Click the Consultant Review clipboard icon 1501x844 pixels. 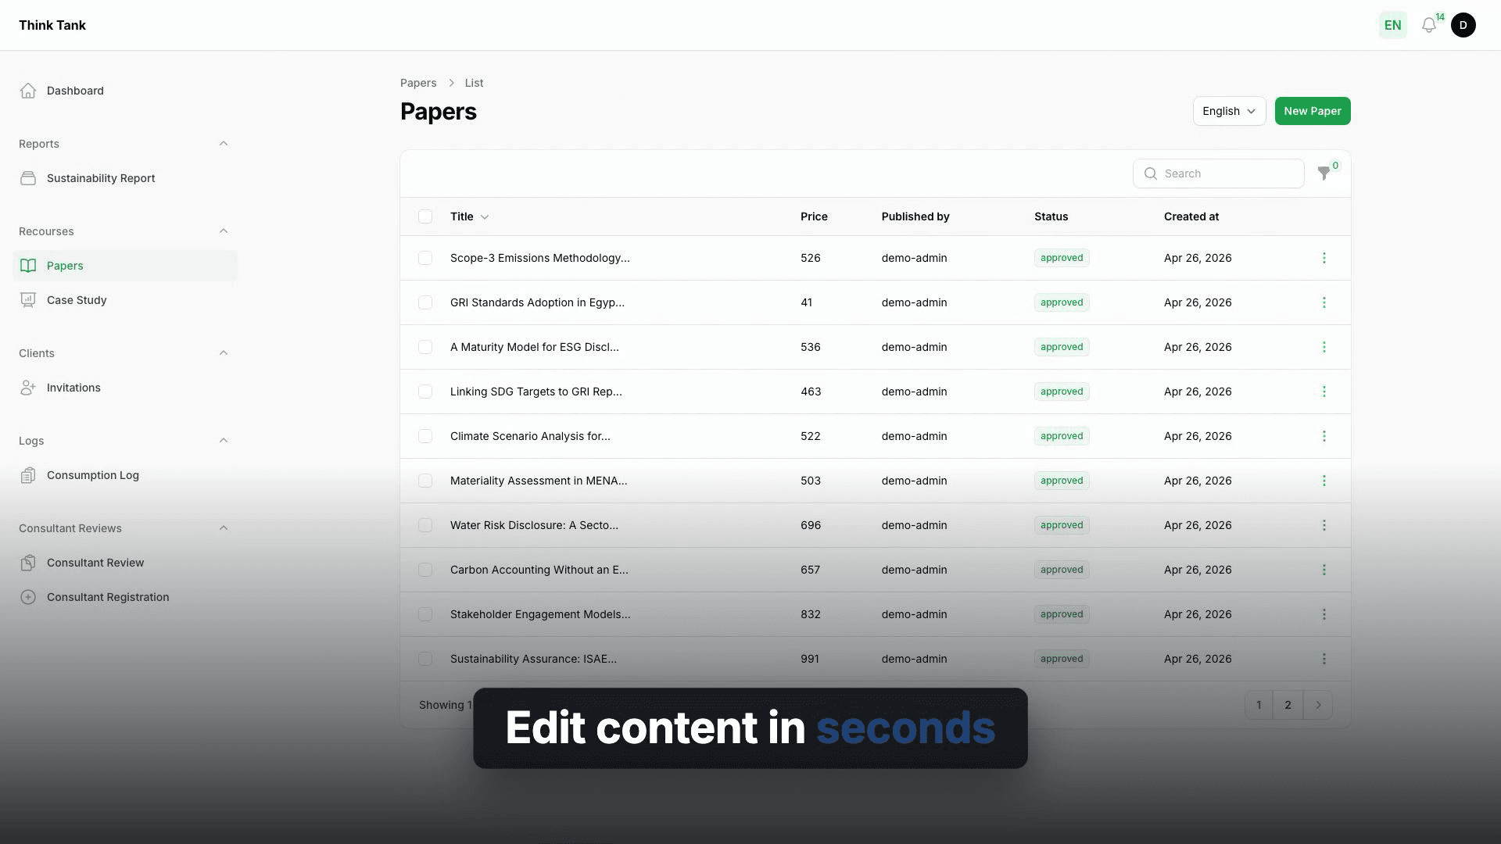(28, 563)
